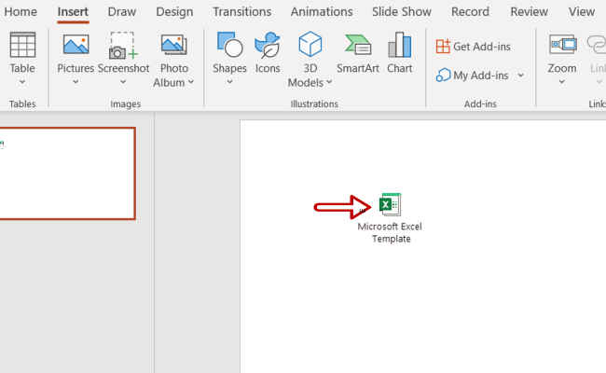
Task: Expand the 3D Models dropdown arrow
Action: pos(329,82)
